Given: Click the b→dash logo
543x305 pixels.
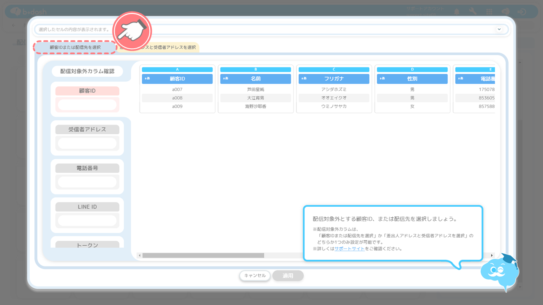Looking at the screenshot, I should (29, 11).
